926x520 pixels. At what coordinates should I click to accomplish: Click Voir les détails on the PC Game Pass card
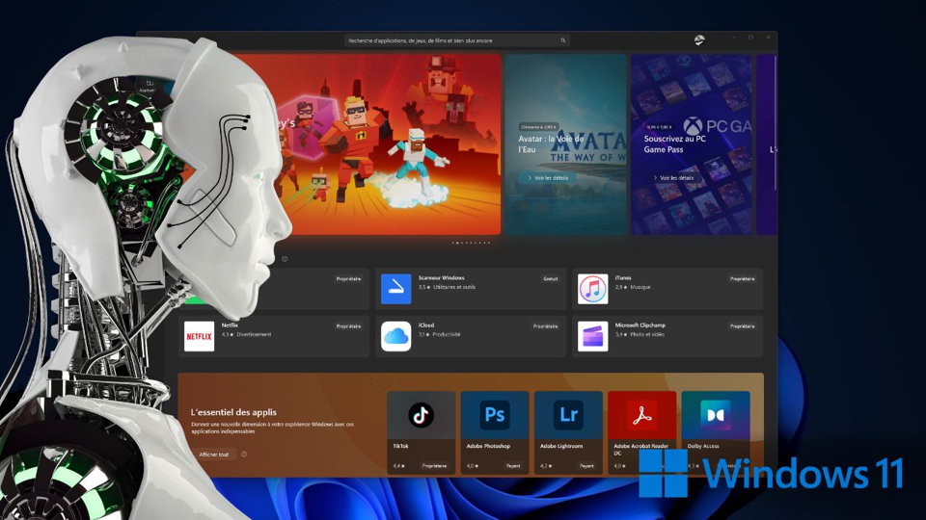point(673,177)
